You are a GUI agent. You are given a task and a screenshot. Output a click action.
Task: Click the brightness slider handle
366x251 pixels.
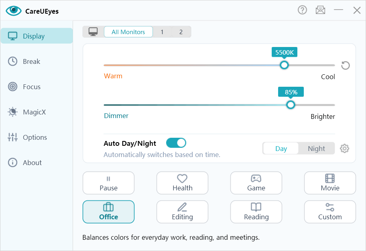pos(291,105)
